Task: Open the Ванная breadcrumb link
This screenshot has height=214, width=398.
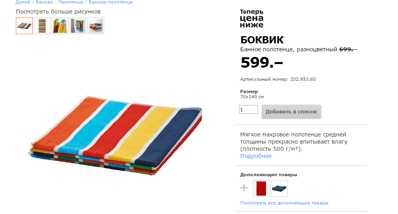Action: coord(44,2)
